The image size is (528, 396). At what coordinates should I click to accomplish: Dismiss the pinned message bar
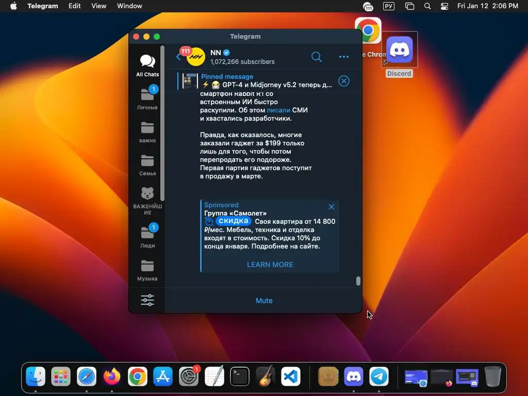click(x=343, y=81)
